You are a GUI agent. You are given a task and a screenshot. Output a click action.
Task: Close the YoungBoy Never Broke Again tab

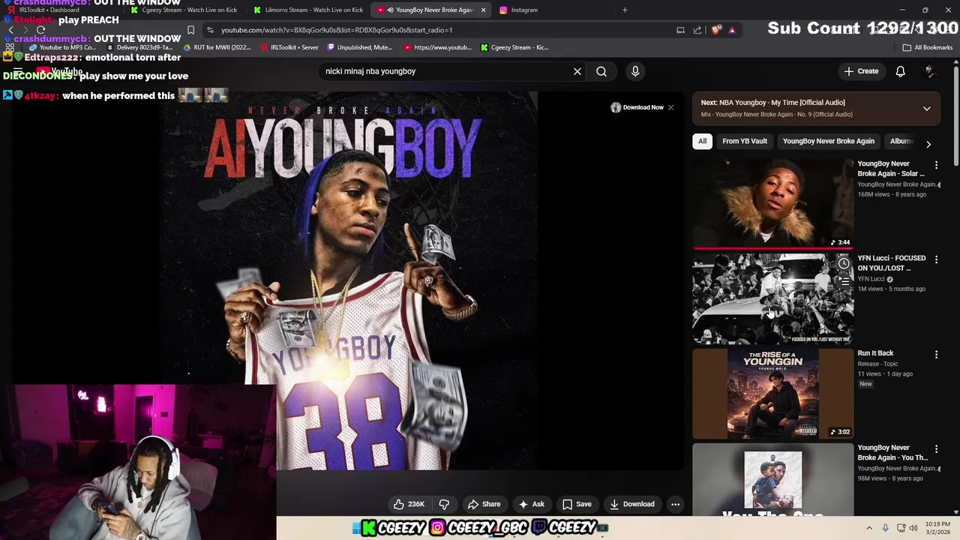point(483,10)
